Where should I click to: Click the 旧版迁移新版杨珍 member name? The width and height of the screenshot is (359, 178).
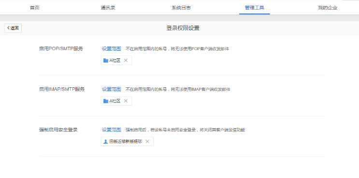pyautogui.click(x=126, y=141)
